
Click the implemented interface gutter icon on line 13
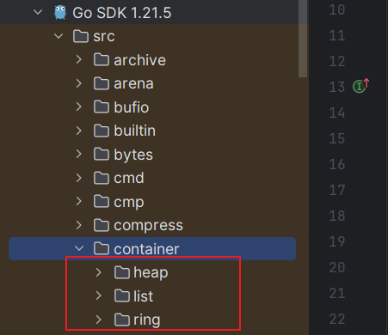[x=360, y=86]
